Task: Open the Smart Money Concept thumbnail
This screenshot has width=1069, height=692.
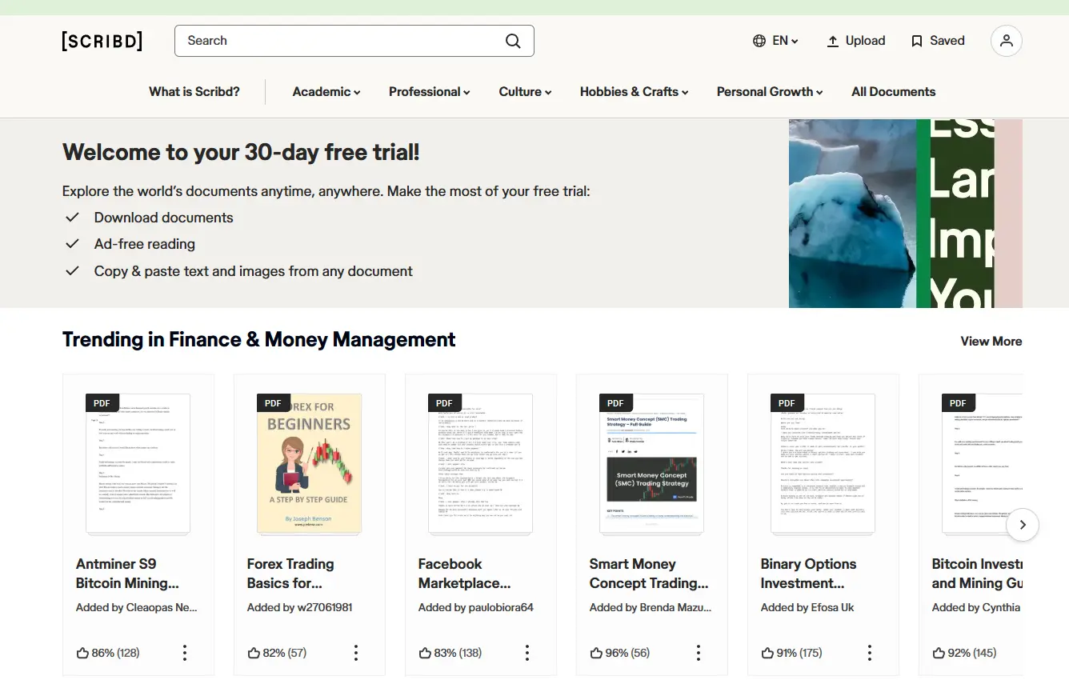Action: tap(652, 464)
